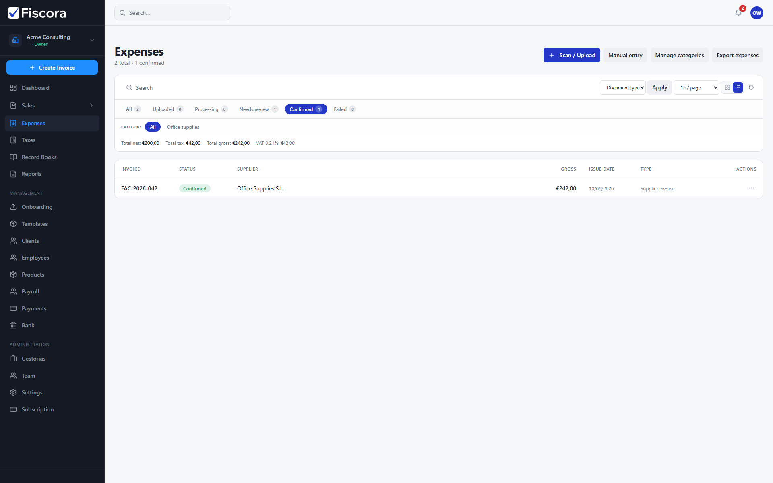Click the €242,00 gross amount cell
773x483 pixels.
[566, 188]
